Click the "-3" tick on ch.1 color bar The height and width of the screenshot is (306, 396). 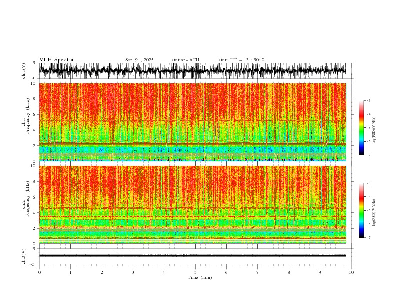pos(368,100)
